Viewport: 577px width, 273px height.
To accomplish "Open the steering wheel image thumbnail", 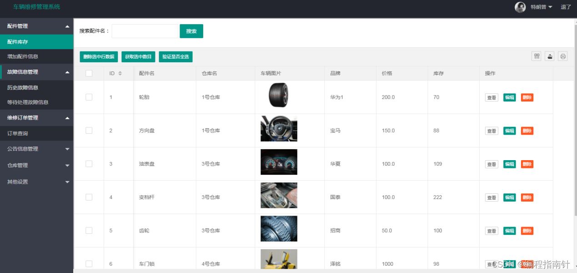I will pos(279,129).
